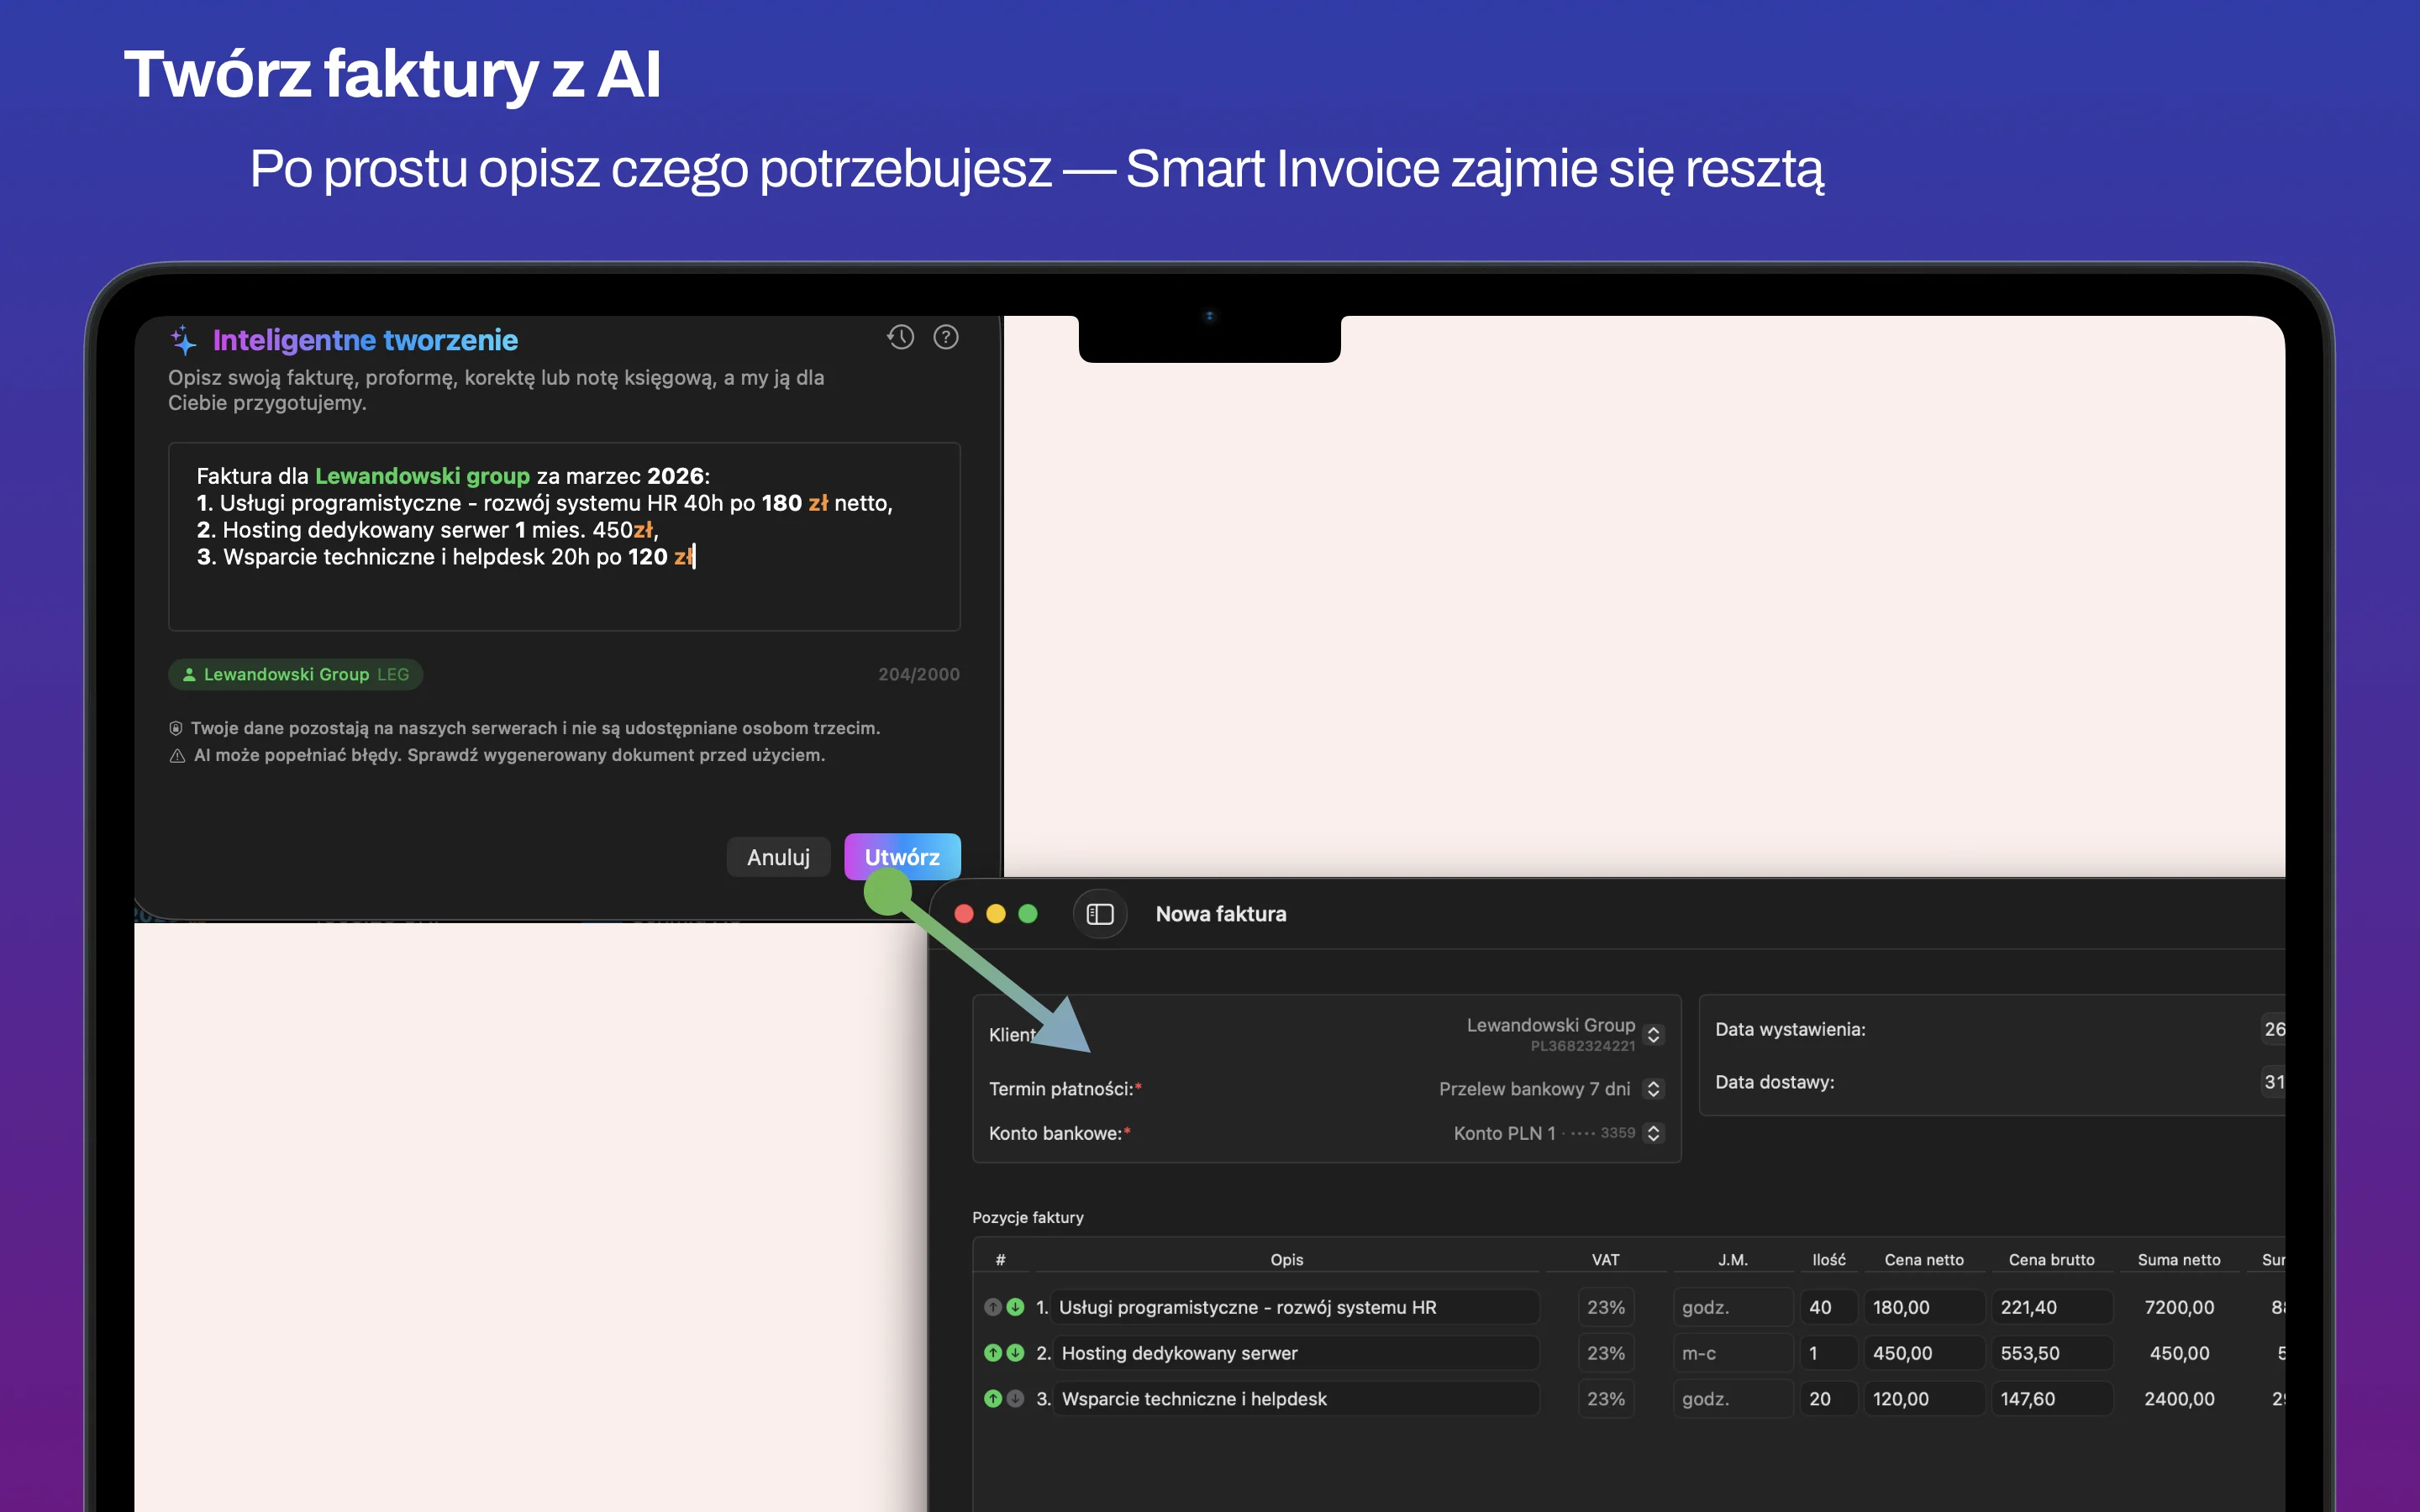Click the disabled down arrow on row 3

(x=1015, y=1399)
